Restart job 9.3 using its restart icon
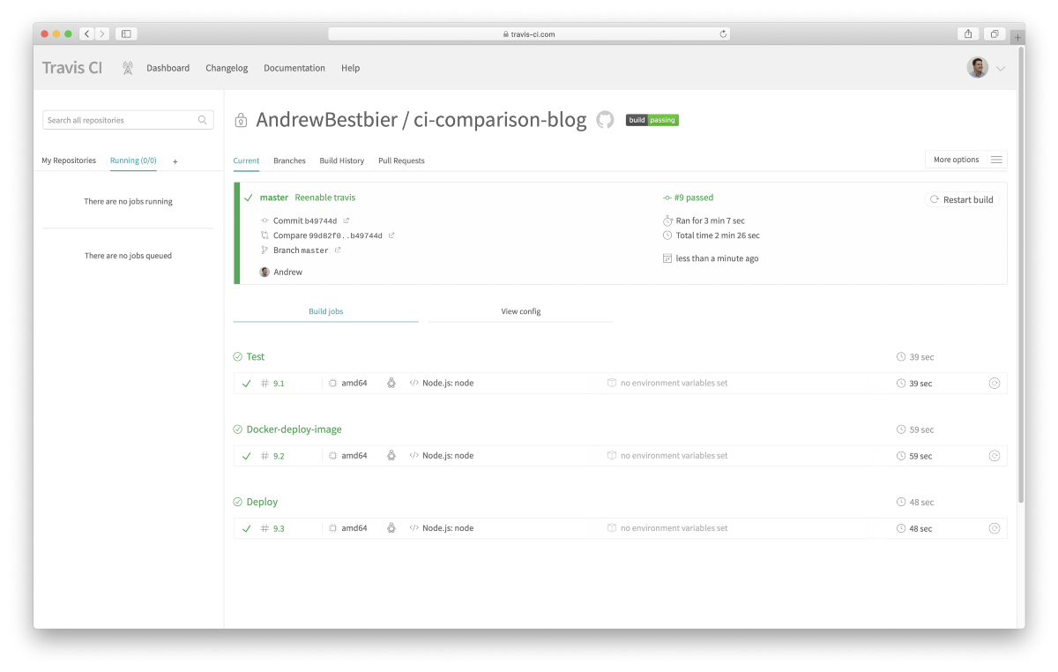 pyautogui.click(x=995, y=528)
